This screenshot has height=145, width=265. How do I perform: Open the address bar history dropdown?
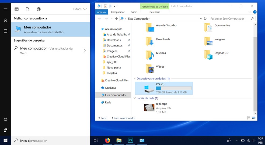[201, 19]
